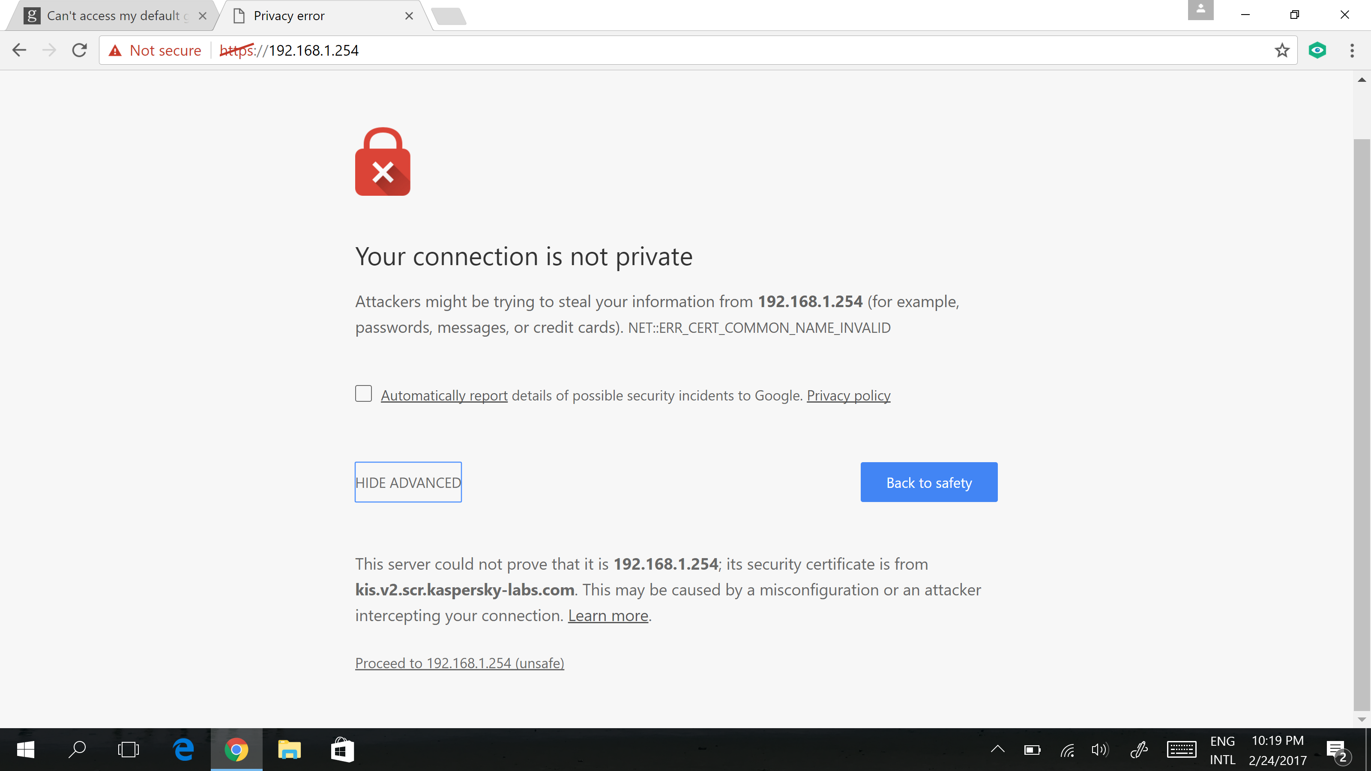Open the Chrome profile person icon
The height and width of the screenshot is (771, 1371).
[x=1200, y=9]
